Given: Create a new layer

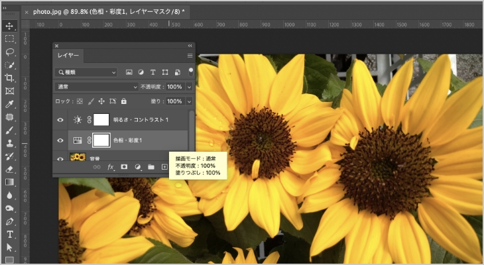Looking at the screenshot, I should [164, 167].
